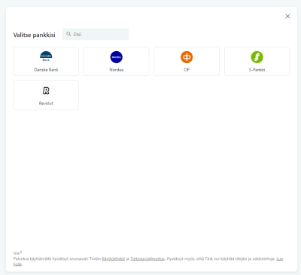Close the bank selection dialog
301x275 pixels.
tap(287, 17)
